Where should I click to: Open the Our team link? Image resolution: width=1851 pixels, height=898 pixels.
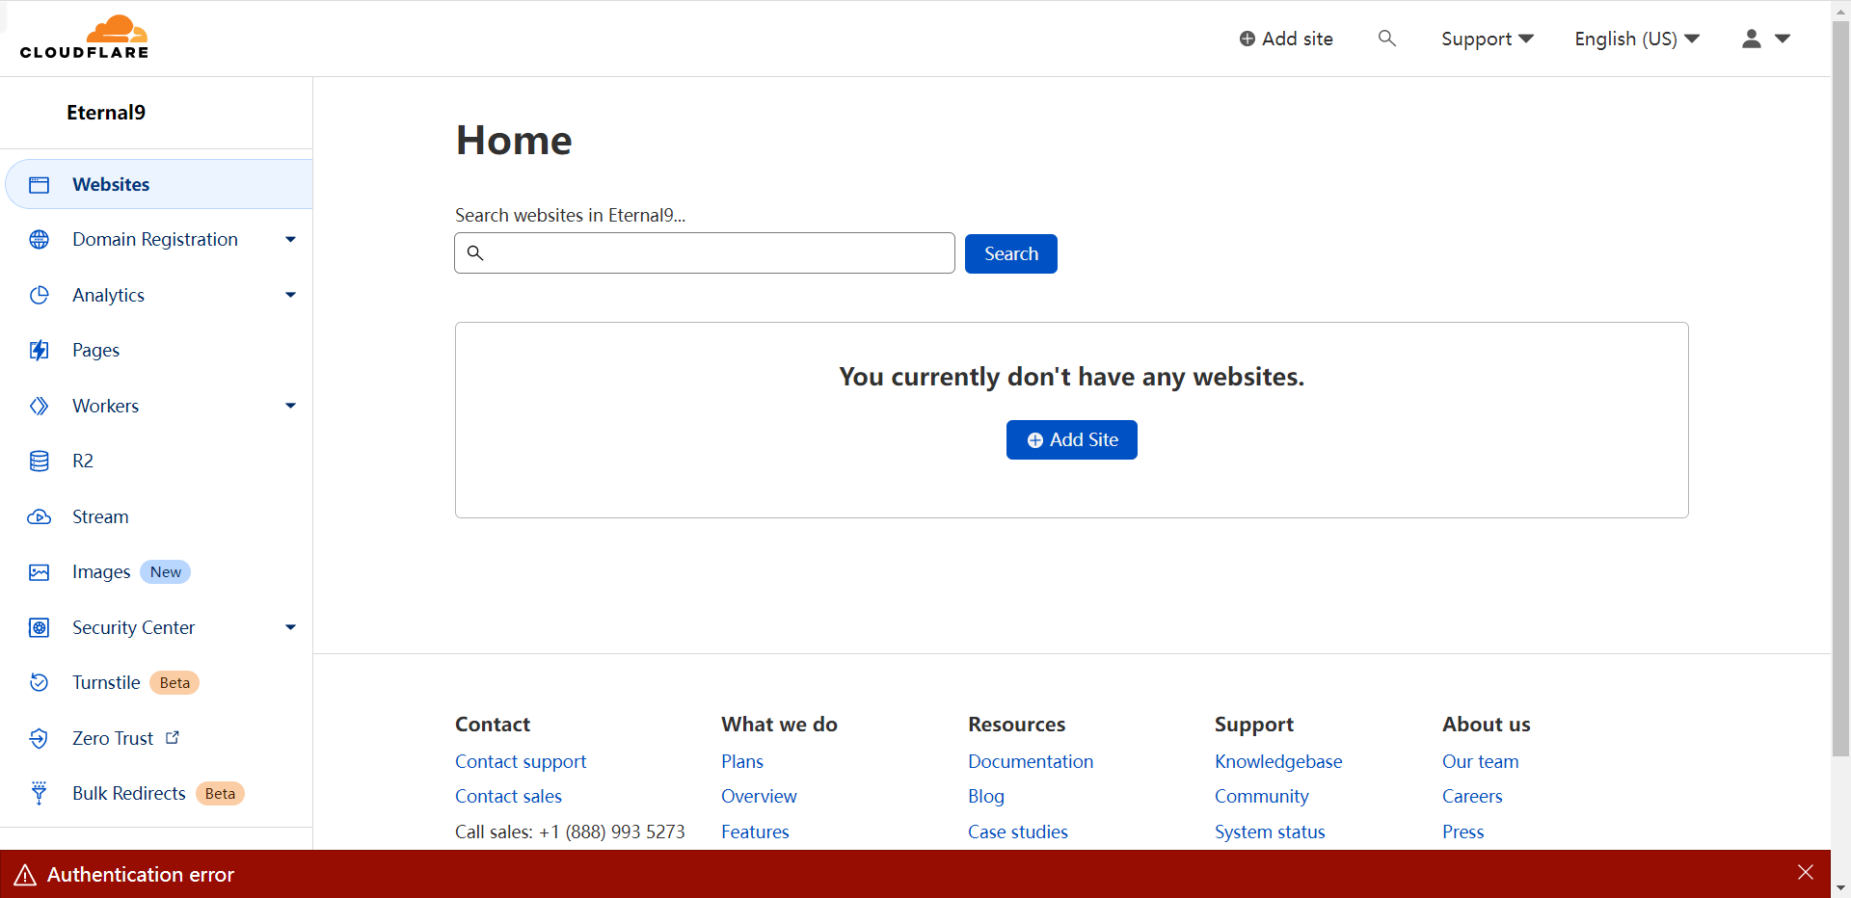click(x=1481, y=761)
